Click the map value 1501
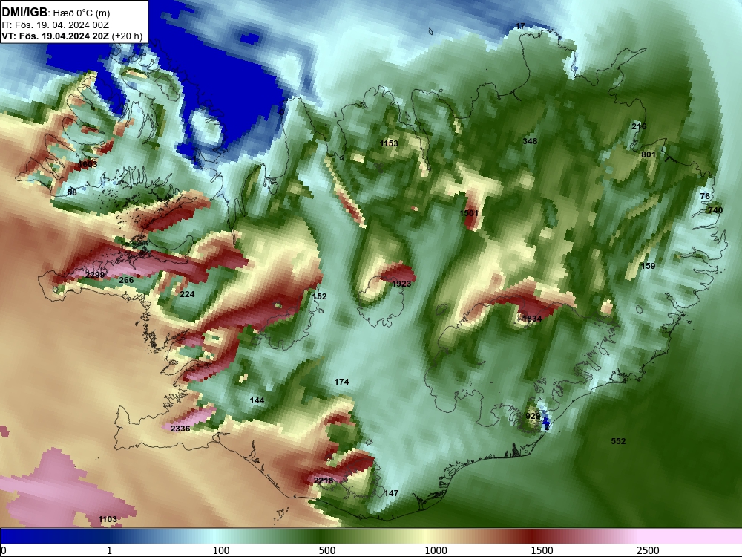Viewport: 742px width, 557px height. tap(469, 214)
